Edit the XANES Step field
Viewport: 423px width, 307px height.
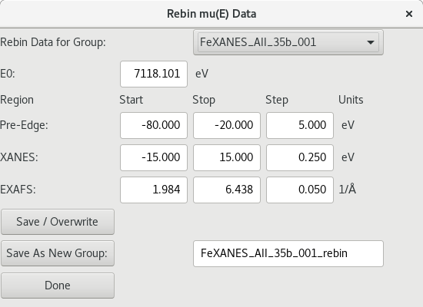point(300,157)
